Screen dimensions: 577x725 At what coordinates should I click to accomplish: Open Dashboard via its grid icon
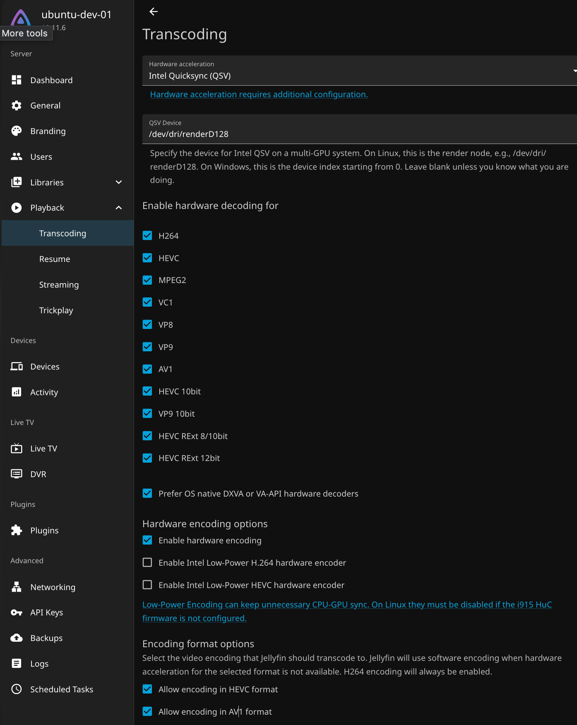(x=17, y=80)
